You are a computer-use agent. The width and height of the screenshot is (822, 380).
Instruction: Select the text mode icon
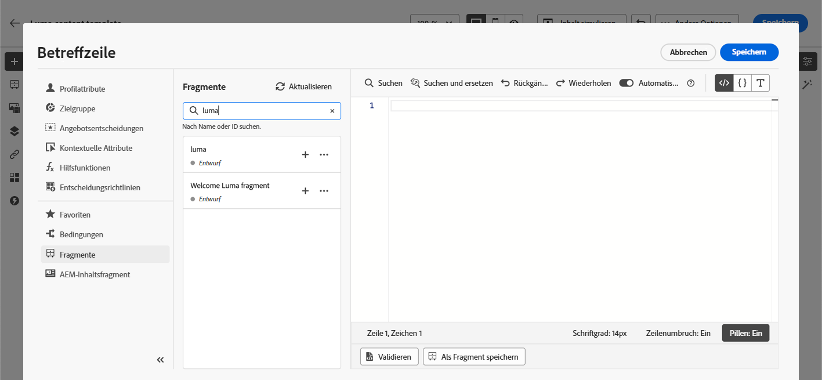point(760,83)
